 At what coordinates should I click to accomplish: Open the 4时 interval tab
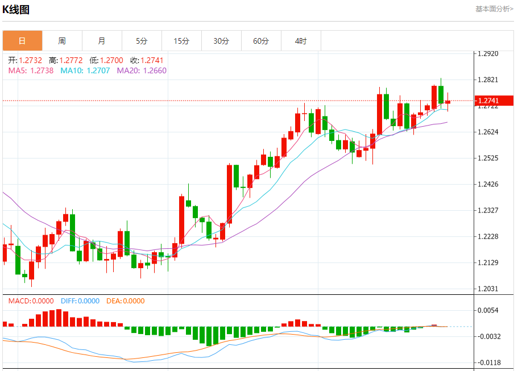pyautogui.click(x=301, y=41)
